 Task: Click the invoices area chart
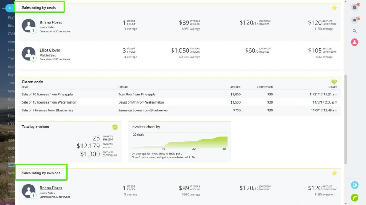(180, 142)
